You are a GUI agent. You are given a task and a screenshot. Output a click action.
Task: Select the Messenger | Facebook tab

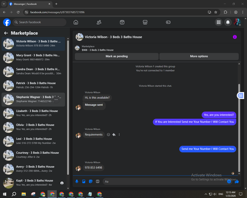30,4
